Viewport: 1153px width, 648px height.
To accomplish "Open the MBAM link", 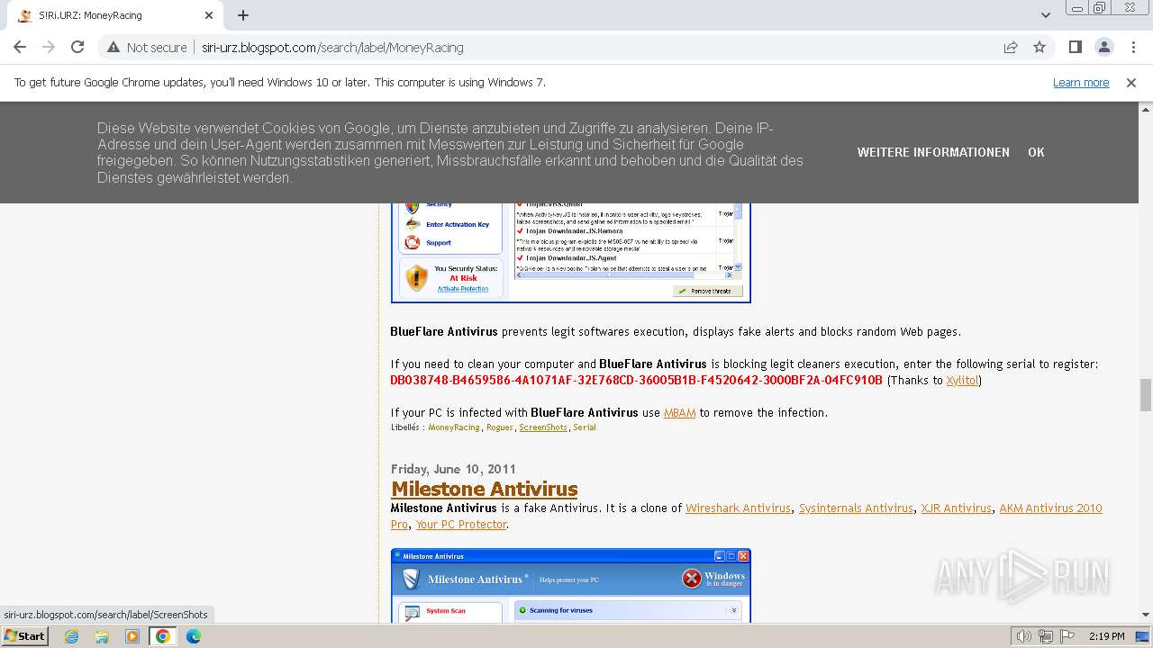I will pos(679,413).
